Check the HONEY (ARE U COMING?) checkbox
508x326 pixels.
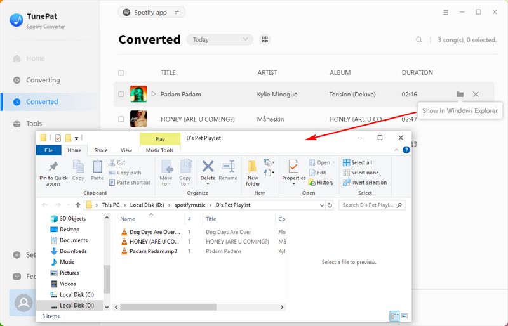click(121, 119)
